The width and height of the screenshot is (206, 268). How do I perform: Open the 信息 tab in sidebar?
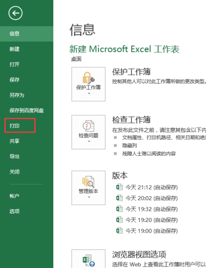[26, 33]
